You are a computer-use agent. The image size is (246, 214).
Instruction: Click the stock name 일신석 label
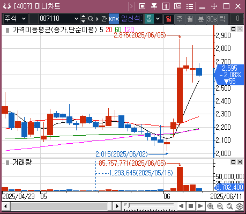(x=131, y=19)
